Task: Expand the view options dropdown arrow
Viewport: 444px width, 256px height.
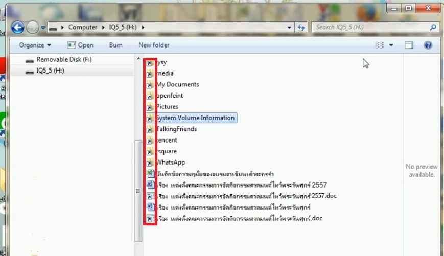Action: click(391, 45)
